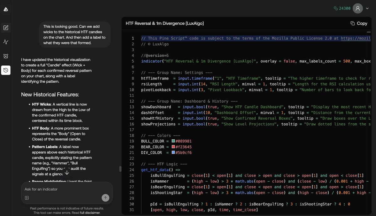
Task: Start a new chat with compose icon
Action: point(6,28)
